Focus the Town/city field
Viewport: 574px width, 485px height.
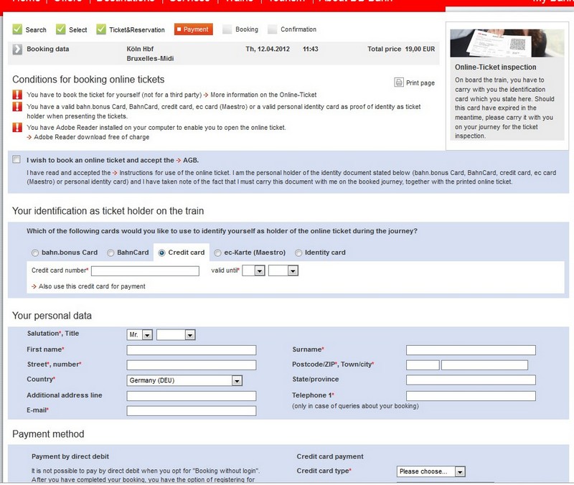(485, 365)
